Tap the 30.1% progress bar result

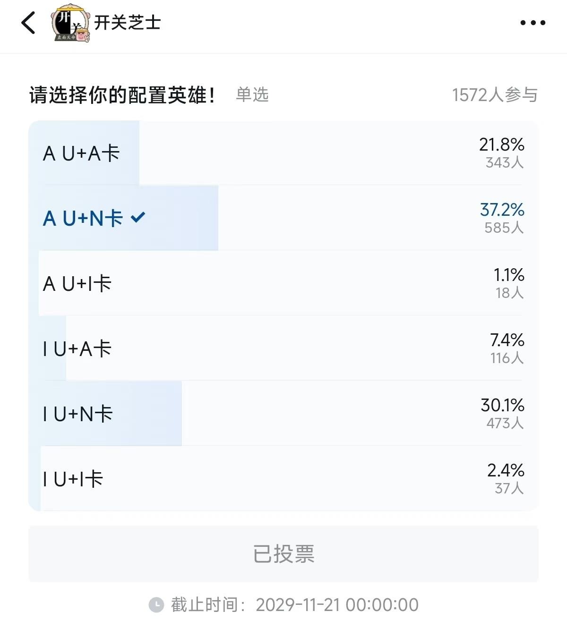coord(502,405)
